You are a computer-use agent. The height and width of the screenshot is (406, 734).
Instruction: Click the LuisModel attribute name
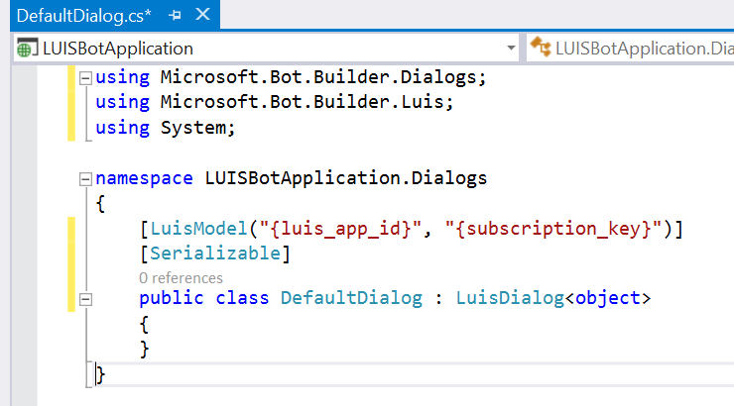[x=198, y=229]
